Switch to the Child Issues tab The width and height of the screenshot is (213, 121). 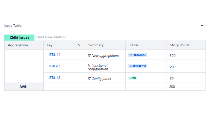[x=19, y=38]
